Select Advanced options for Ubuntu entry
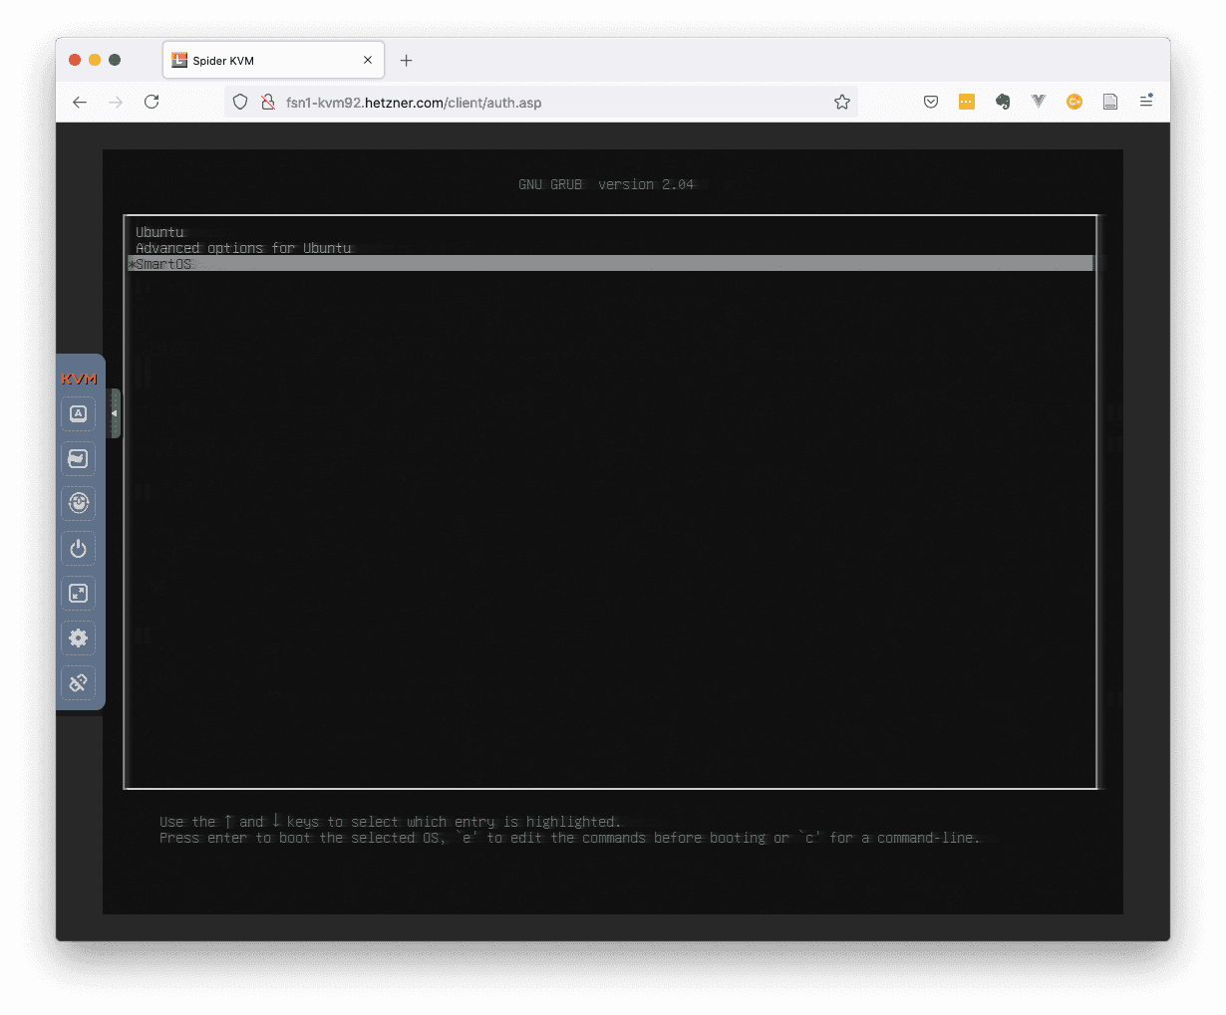 [x=610, y=248]
